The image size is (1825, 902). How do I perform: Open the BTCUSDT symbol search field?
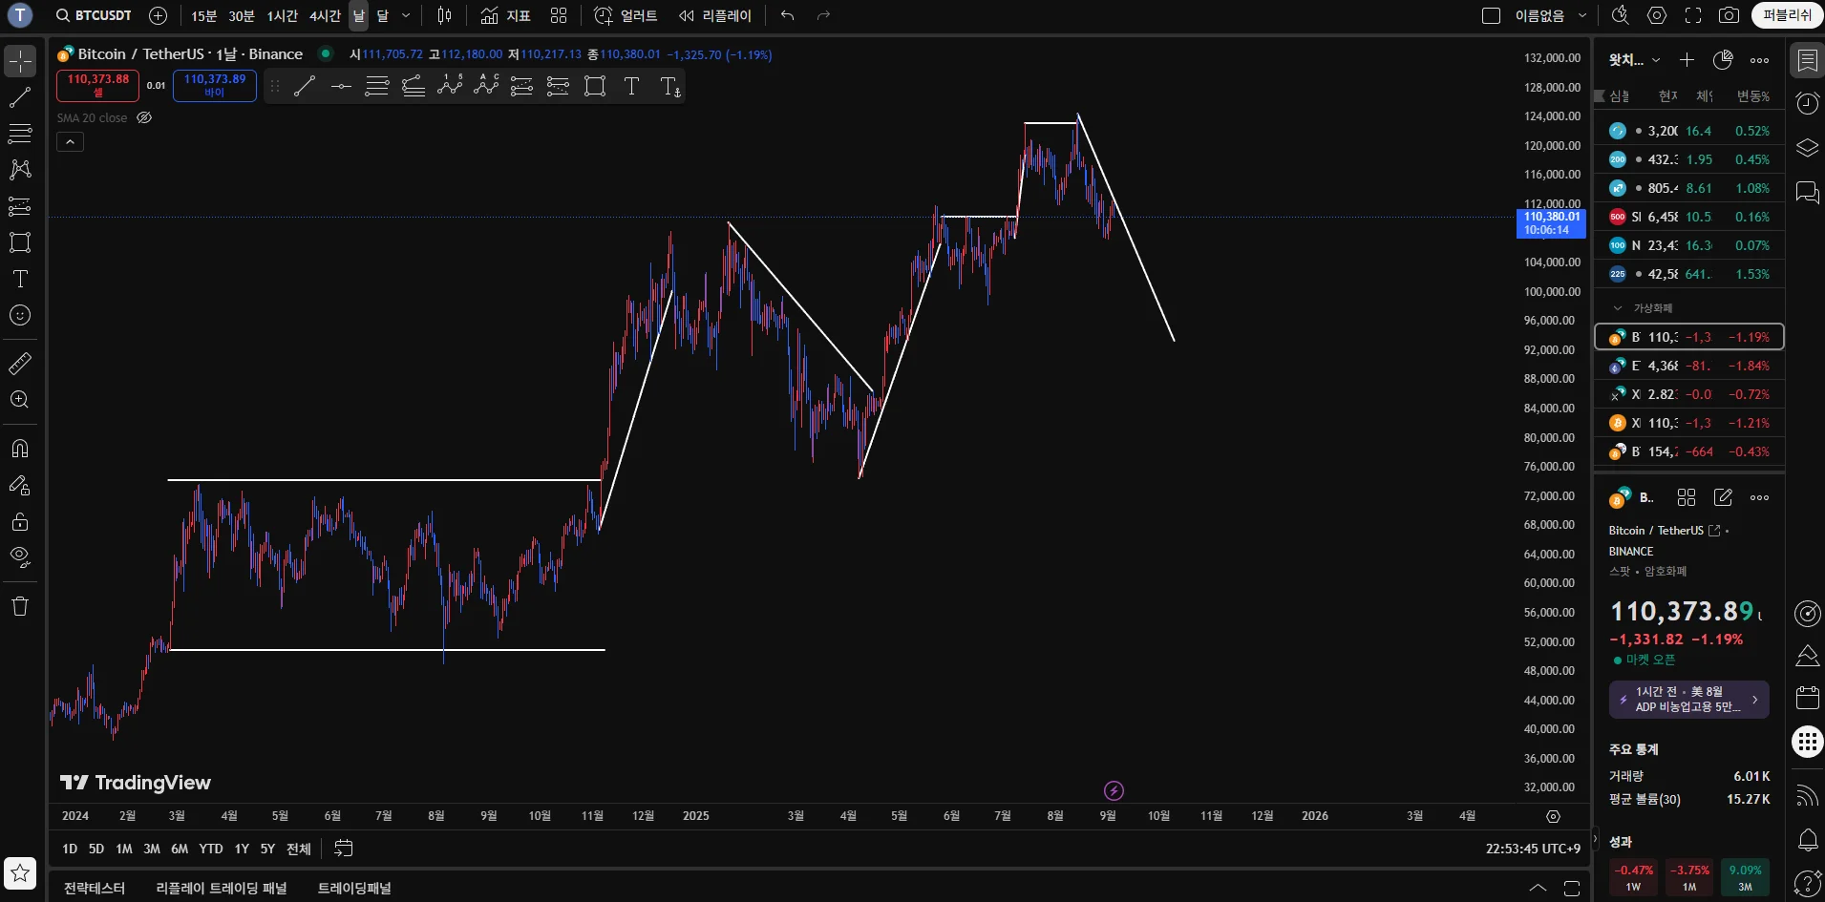94,15
